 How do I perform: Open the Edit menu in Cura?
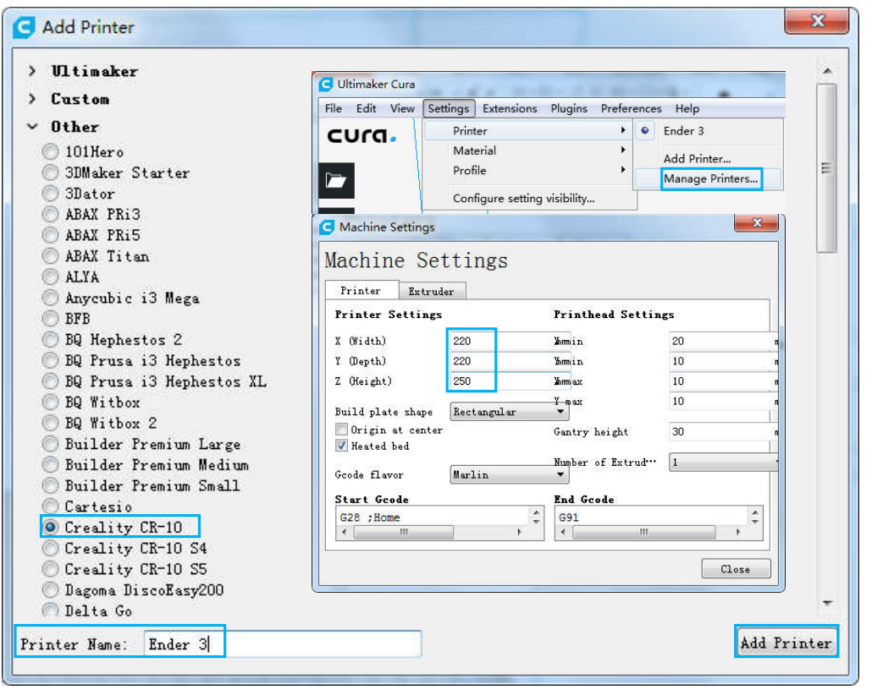pos(366,108)
